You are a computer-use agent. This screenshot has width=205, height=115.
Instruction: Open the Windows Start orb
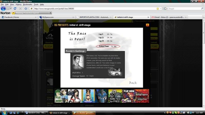pos(4,113)
